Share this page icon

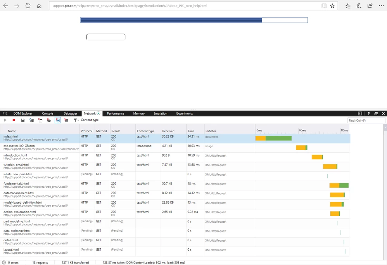click(370, 6)
